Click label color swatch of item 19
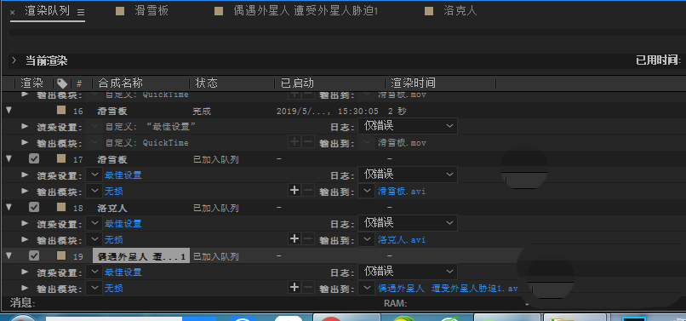The image size is (686, 321). coord(61,255)
